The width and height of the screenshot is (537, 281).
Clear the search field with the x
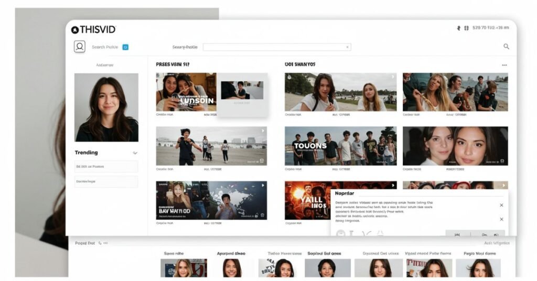(347, 47)
